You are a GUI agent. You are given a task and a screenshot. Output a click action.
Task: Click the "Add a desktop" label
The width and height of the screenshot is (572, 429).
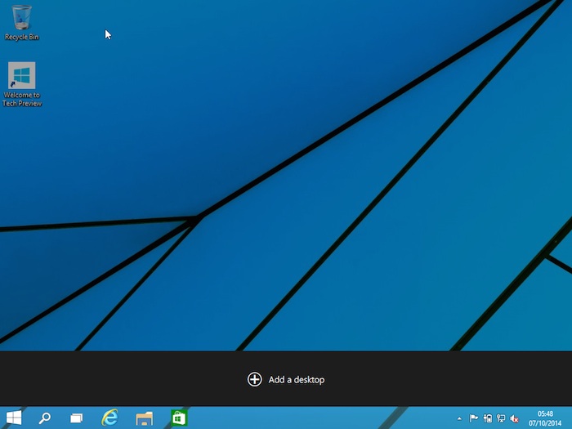click(297, 379)
